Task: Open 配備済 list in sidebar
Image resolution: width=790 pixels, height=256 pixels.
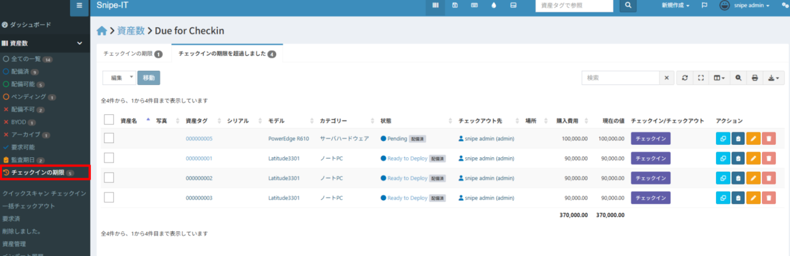Action: point(21,71)
